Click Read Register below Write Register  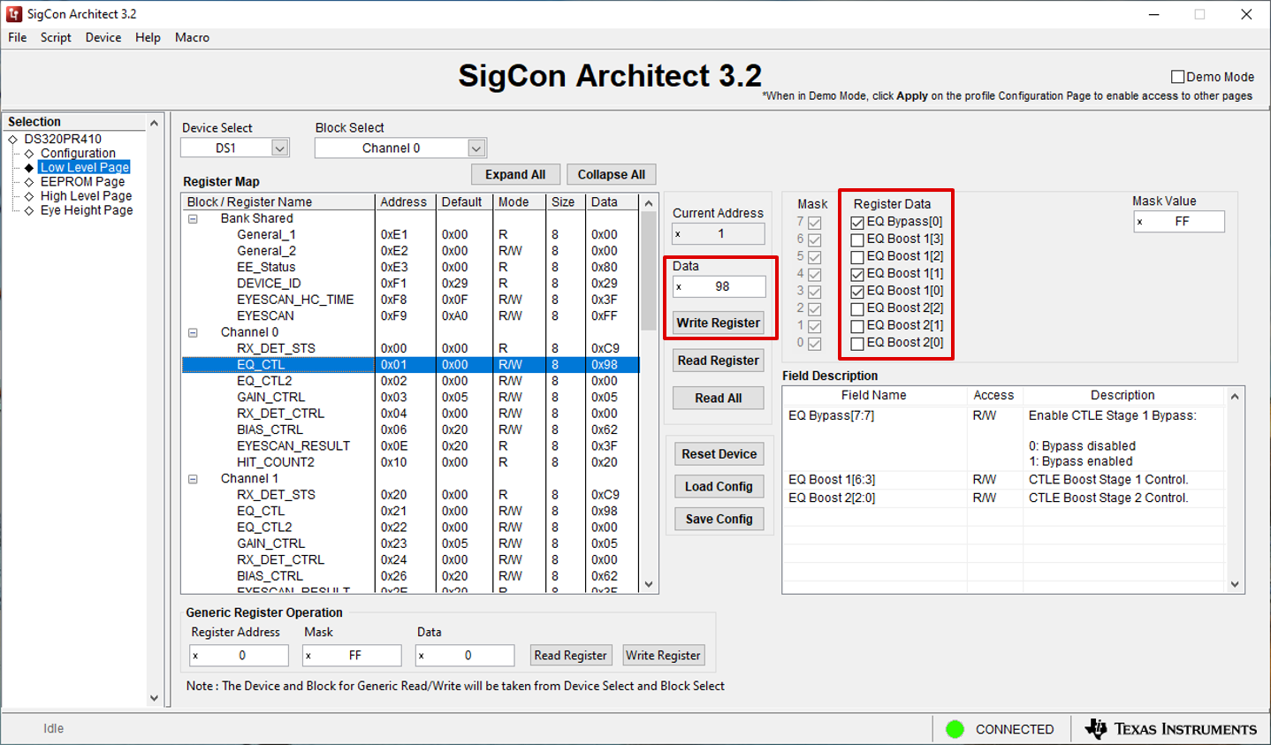pyautogui.click(x=718, y=361)
